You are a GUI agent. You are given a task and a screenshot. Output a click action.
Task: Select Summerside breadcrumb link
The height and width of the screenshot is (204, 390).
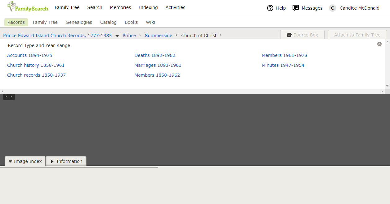pos(158,36)
